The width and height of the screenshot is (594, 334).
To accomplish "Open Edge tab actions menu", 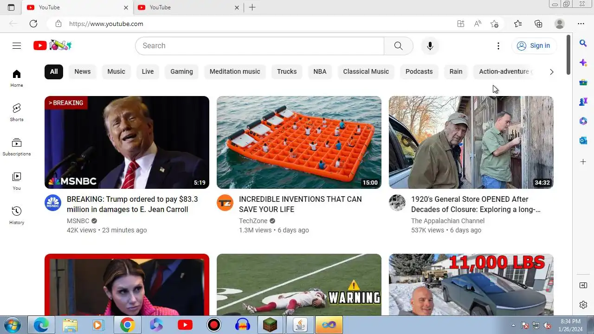I will [11, 7].
